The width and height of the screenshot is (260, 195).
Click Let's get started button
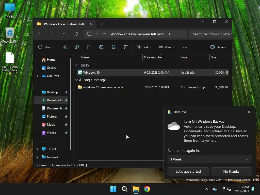point(188,171)
